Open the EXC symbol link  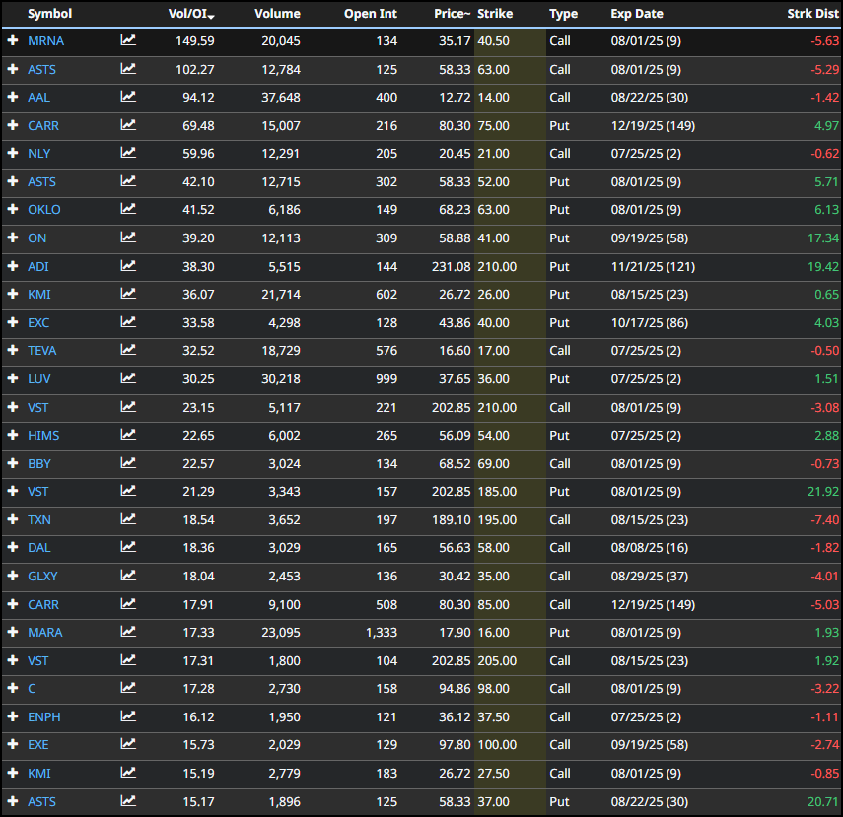[x=38, y=323]
